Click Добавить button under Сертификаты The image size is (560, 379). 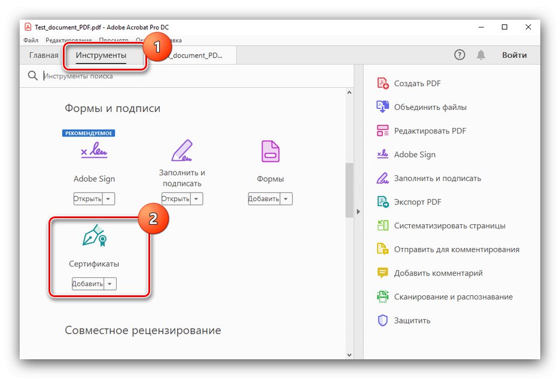(88, 284)
